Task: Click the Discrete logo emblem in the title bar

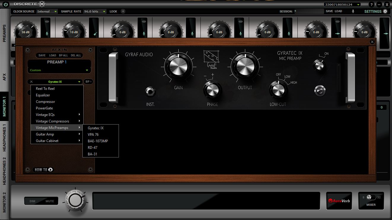Action: point(42,4)
